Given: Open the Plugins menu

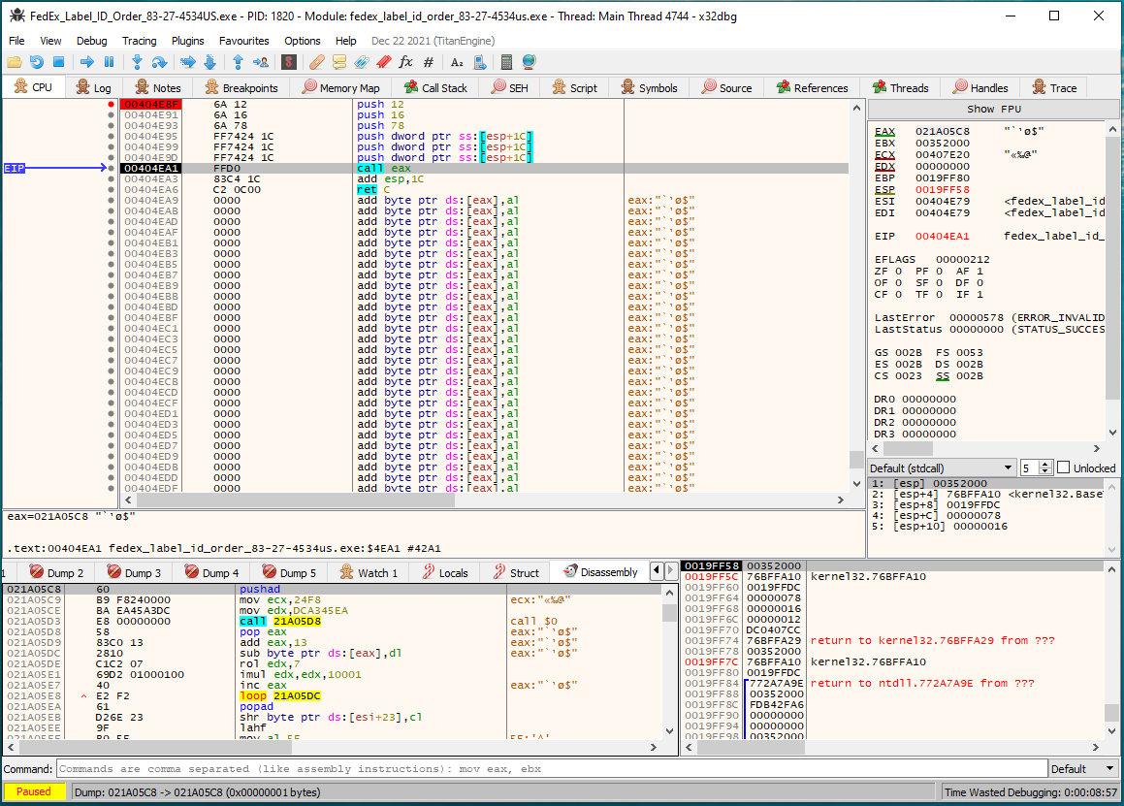Looking at the screenshot, I should (x=188, y=41).
